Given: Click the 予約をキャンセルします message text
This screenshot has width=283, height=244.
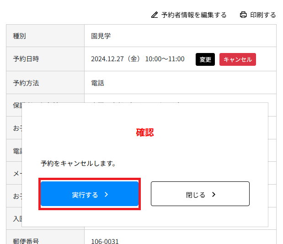Looking at the screenshot, I should pos(78,163).
